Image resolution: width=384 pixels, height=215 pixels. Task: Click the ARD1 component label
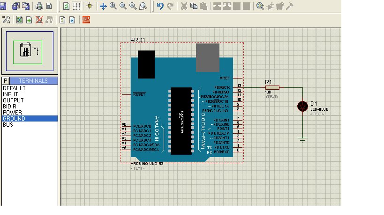138,40
